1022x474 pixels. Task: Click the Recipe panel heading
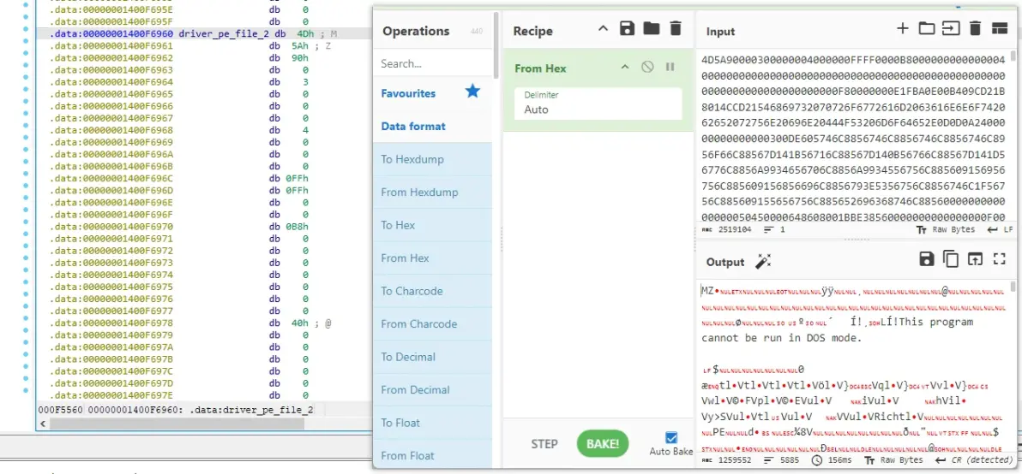click(532, 31)
